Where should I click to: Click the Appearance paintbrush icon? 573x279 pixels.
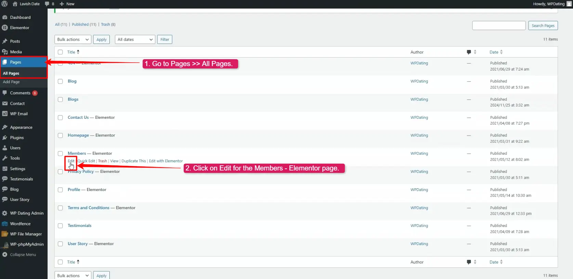[x=5, y=127]
